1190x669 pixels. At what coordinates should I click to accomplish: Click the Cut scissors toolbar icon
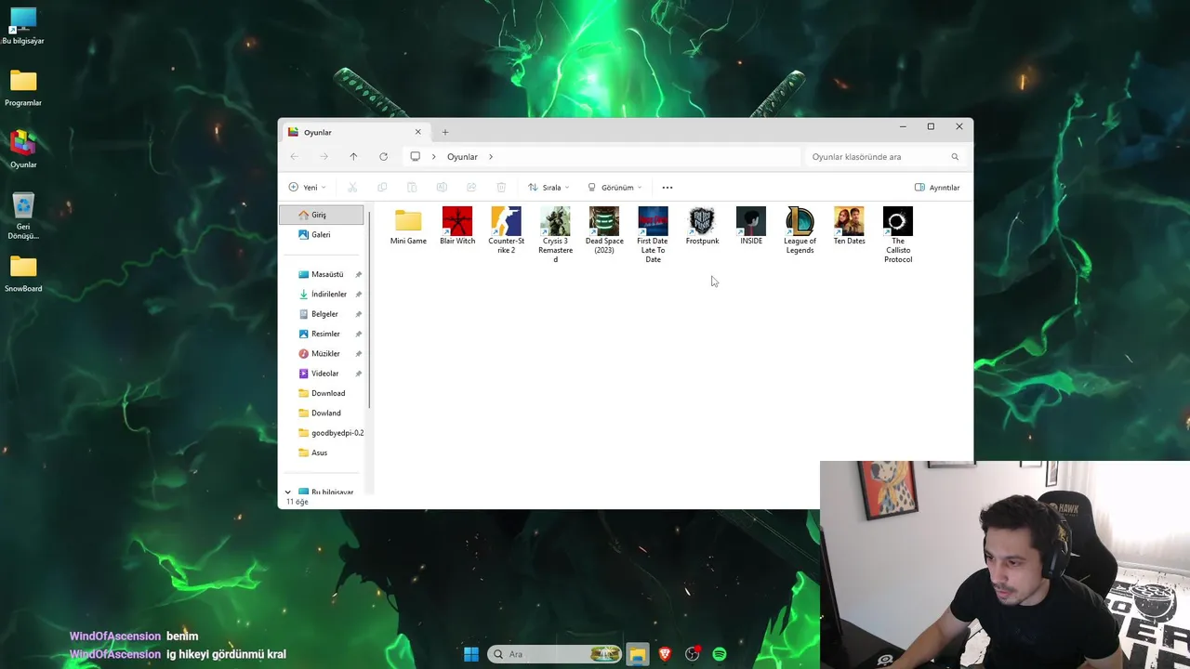352,188
